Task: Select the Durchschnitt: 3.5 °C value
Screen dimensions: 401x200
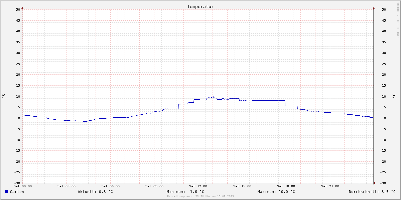Action: pyautogui.click(x=372, y=192)
